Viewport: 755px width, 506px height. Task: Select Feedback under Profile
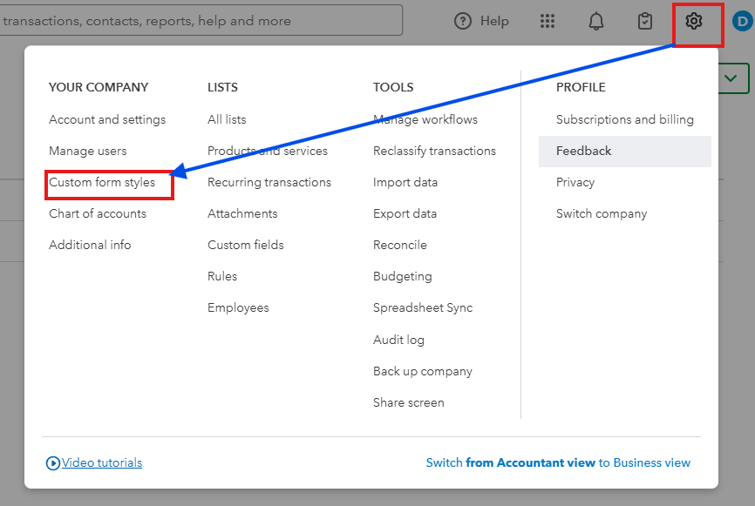[584, 152]
